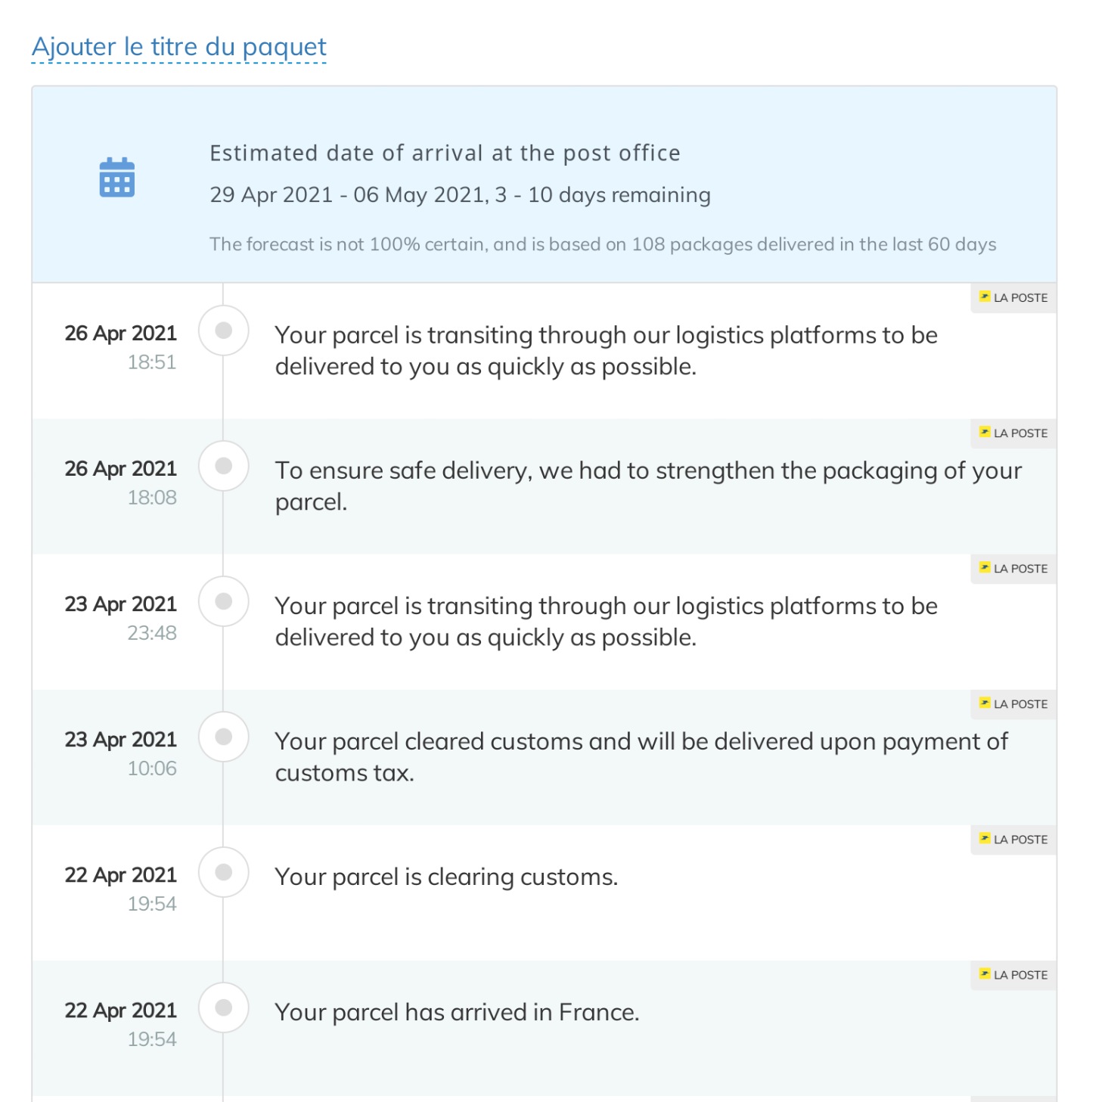Click the estimated arrival date range text

click(460, 195)
